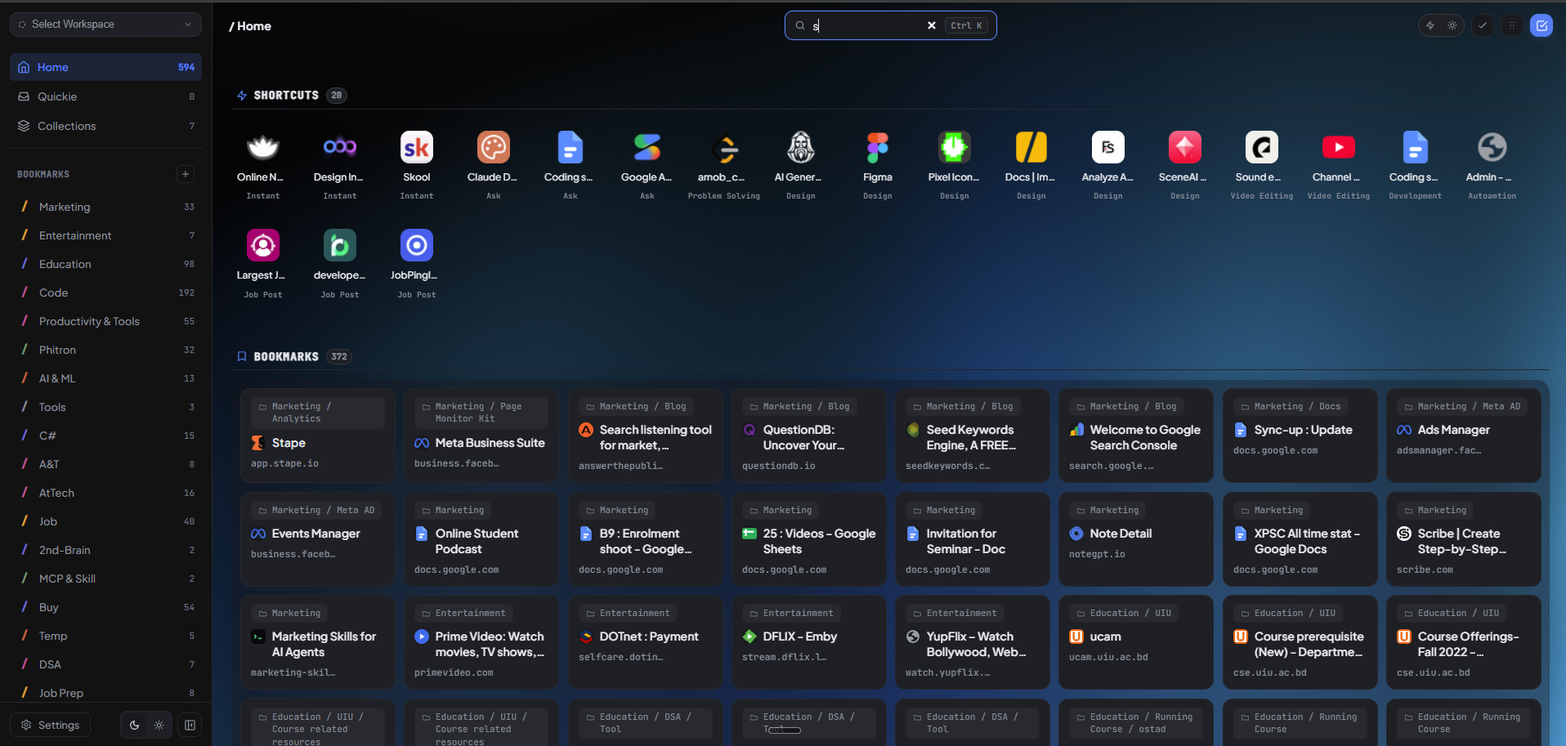Open the Channel YouTube shortcut

pos(1339,148)
